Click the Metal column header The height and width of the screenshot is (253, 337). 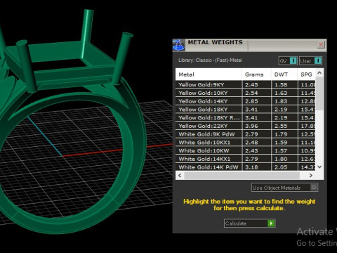tap(209, 74)
